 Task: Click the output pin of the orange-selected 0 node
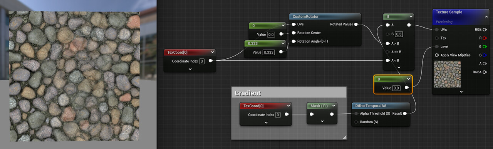tap(407, 88)
